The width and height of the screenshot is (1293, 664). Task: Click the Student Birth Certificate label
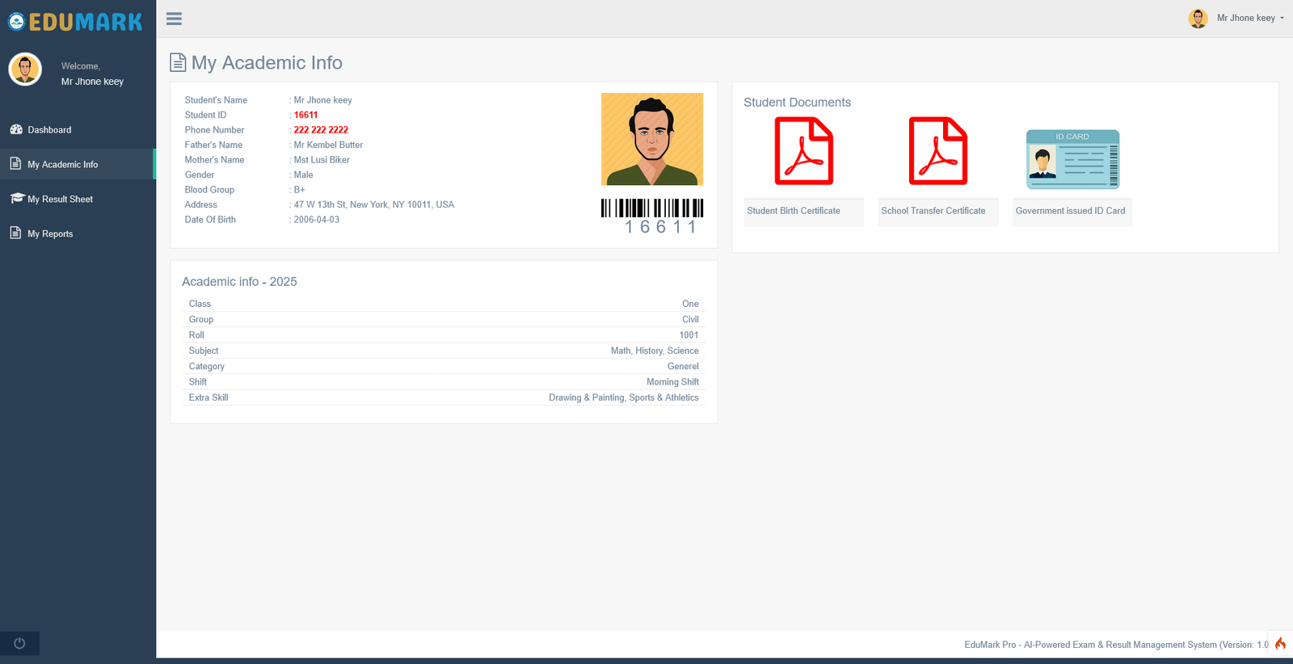coord(794,211)
